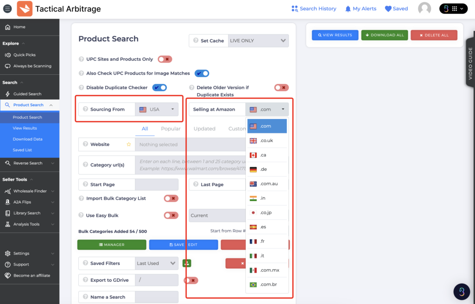This screenshot has width=475, height=304.
Task: Open Selling at Amazon marketplace dropdown
Action: [267, 110]
